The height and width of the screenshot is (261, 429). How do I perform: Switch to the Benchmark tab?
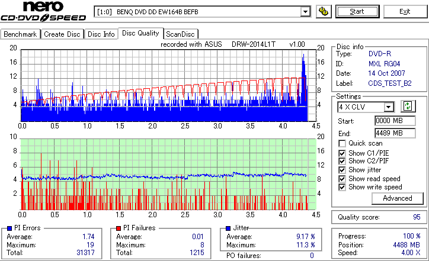click(x=20, y=34)
